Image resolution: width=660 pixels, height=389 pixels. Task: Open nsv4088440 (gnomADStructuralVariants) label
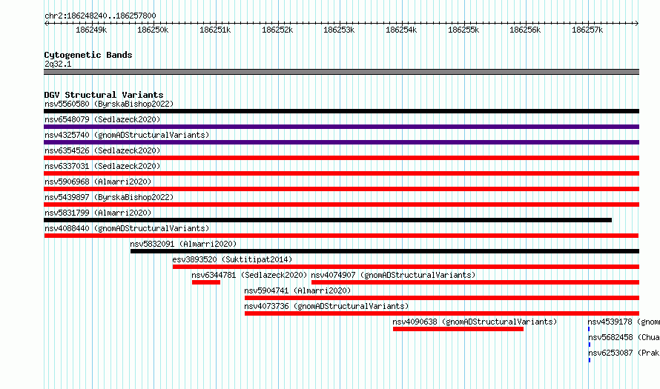pyautogui.click(x=127, y=228)
